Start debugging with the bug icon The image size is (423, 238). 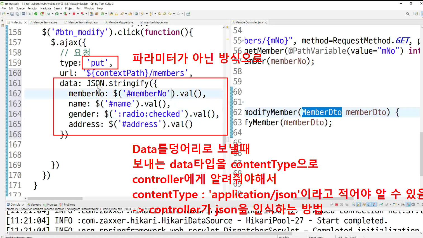click(49, 14)
